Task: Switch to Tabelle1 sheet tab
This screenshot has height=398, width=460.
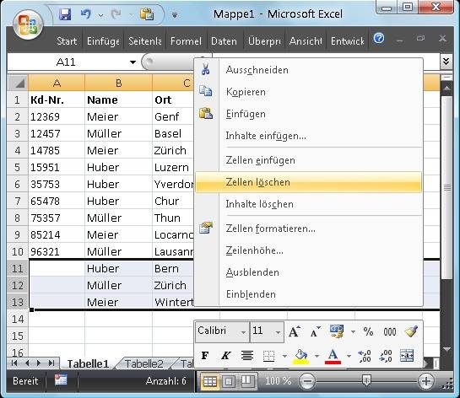Action: (x=88, y=363)
